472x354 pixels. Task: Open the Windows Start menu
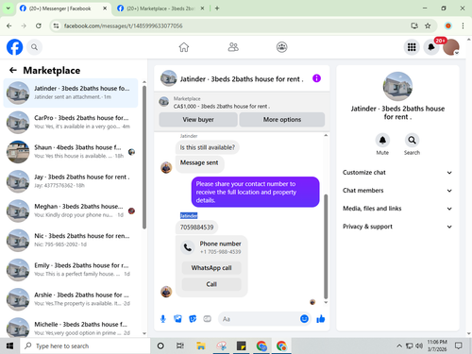(x=9, y=346)
